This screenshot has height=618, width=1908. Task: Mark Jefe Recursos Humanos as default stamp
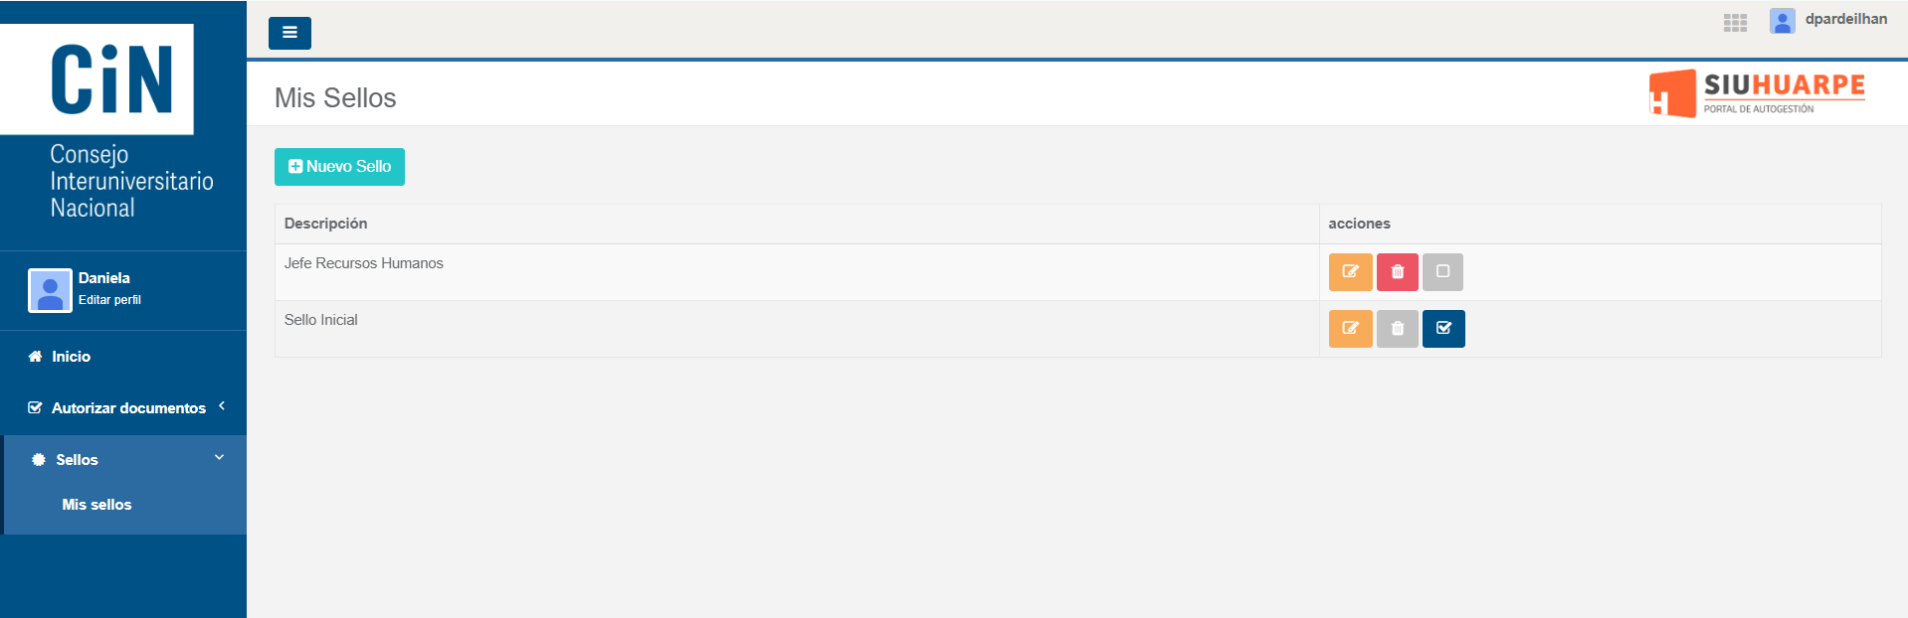tap(1442, 271)
